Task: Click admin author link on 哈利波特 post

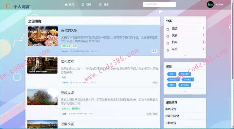Action: pyautogui.click(x=64, y=83)
